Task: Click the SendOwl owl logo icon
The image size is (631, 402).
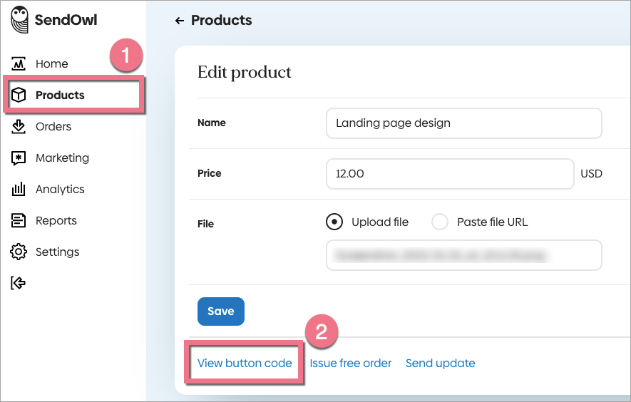Action: tap(20, 20)
